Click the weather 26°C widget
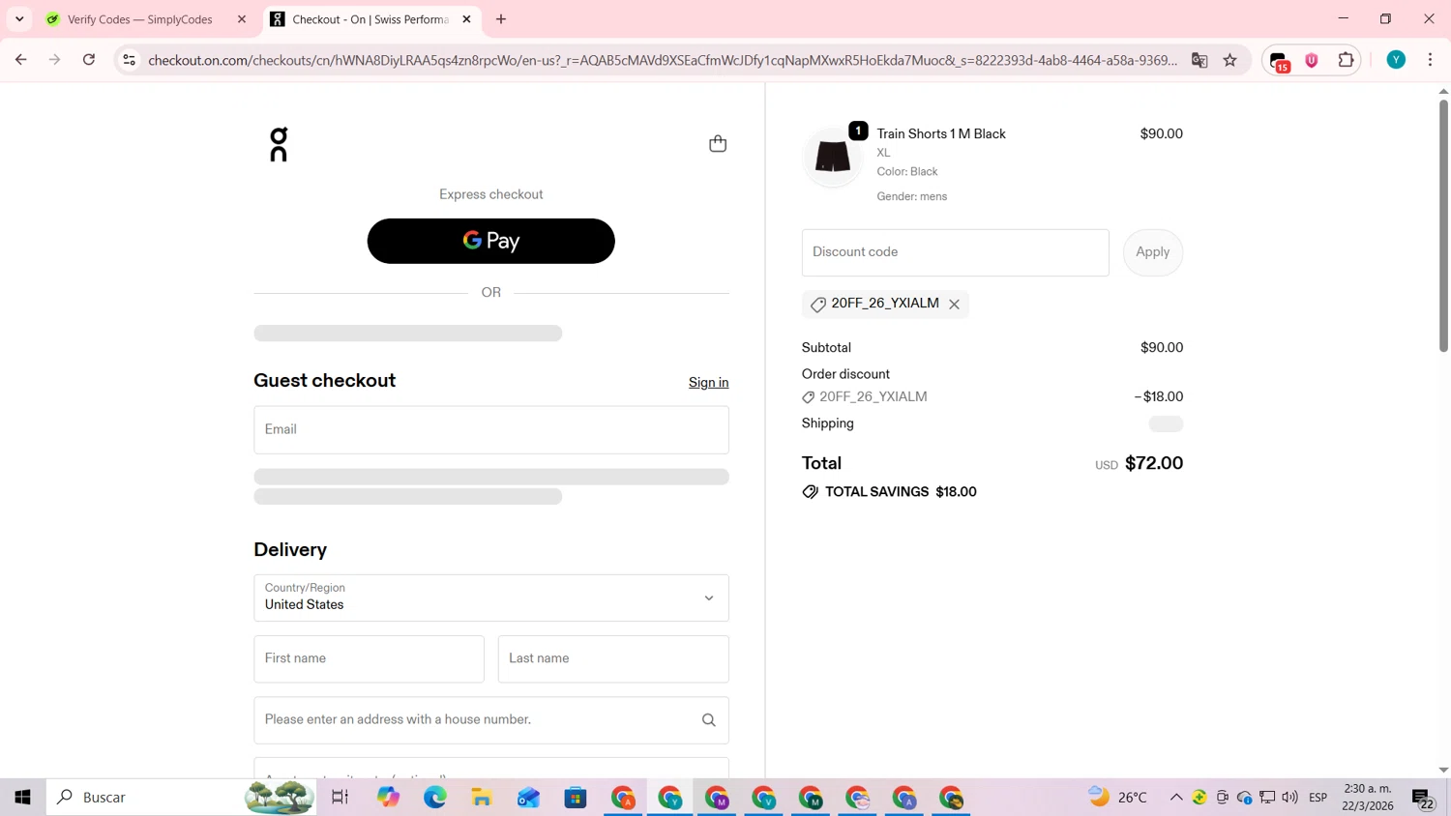Screen dimensions: 1451x816 point(1118,798)
